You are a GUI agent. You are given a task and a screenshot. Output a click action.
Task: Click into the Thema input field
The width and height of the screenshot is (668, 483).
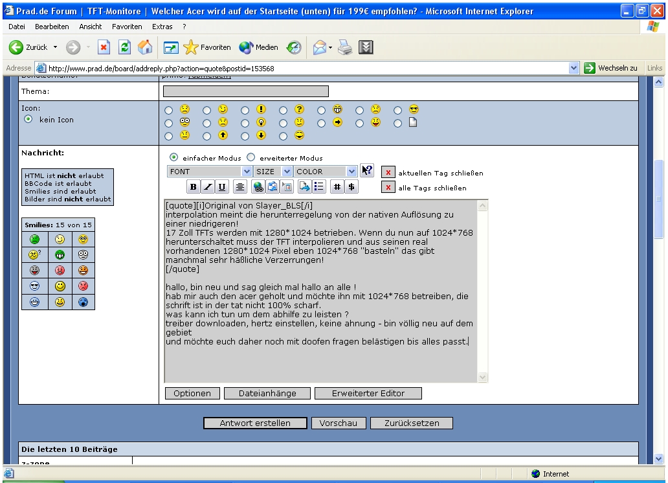tap(246, 91)
